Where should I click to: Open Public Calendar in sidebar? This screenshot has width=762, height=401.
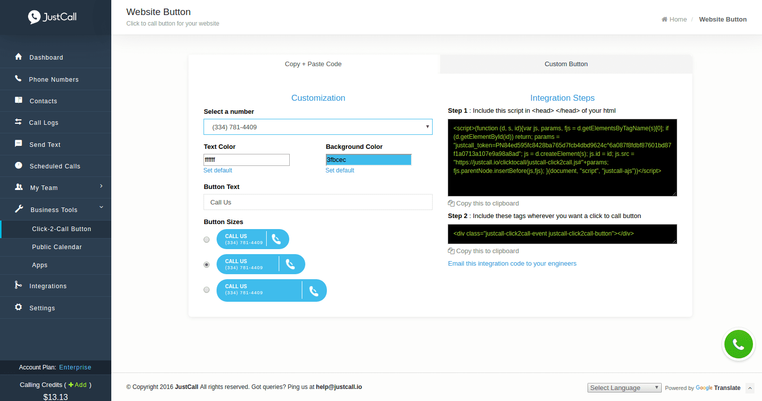click(57, 247)
